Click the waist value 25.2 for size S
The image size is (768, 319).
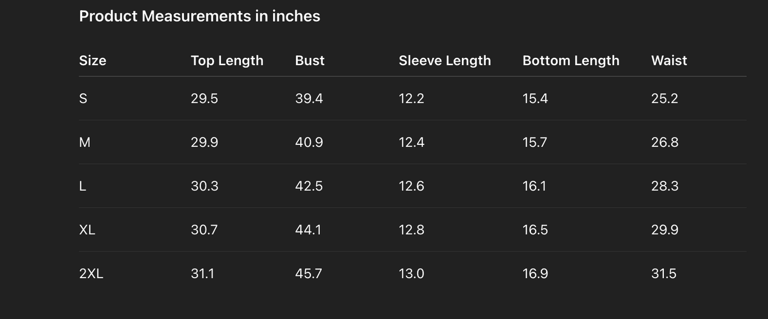(x=664, y=99)
